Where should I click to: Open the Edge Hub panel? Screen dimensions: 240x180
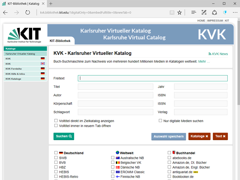193,12
